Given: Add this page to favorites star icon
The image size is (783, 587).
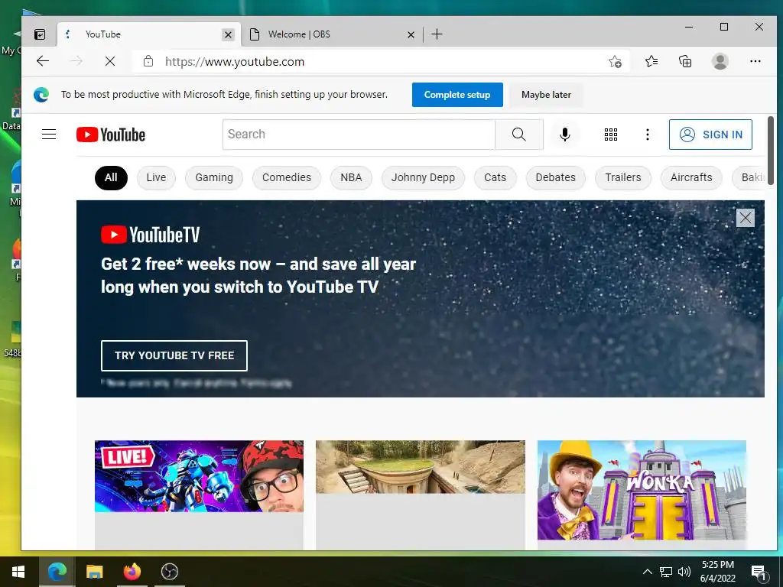Looking at the screenshot, I should tap(616, 61).
